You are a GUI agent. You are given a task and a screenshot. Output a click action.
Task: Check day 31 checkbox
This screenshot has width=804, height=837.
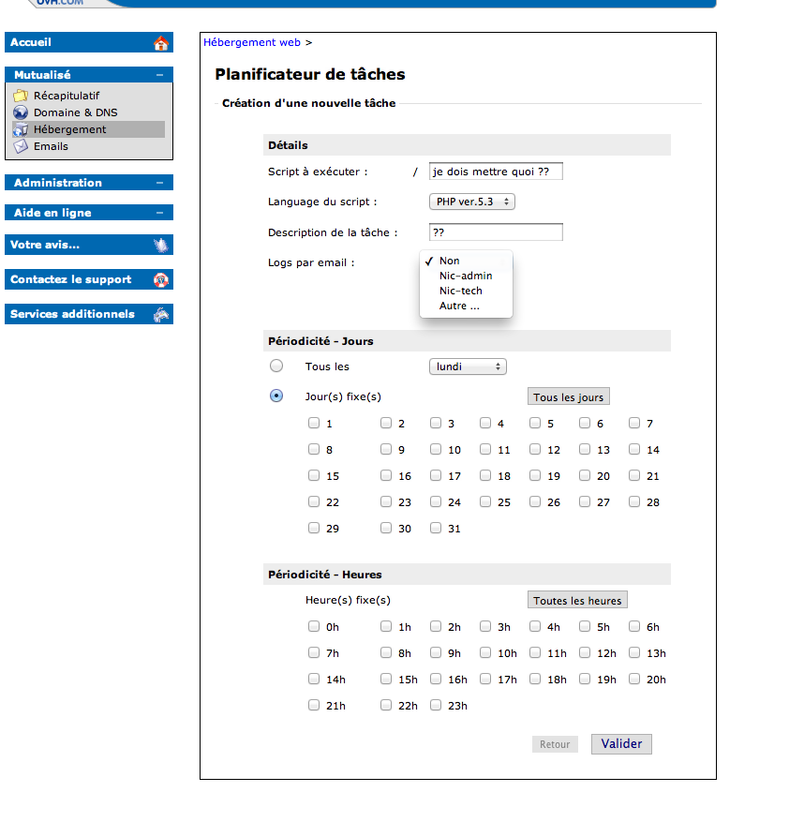point(436,528)
